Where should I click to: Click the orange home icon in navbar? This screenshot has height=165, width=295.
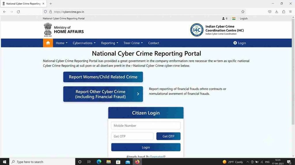coord(48,43)
